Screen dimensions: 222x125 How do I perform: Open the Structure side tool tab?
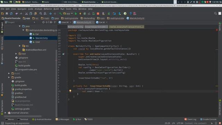tap(2, 43)
